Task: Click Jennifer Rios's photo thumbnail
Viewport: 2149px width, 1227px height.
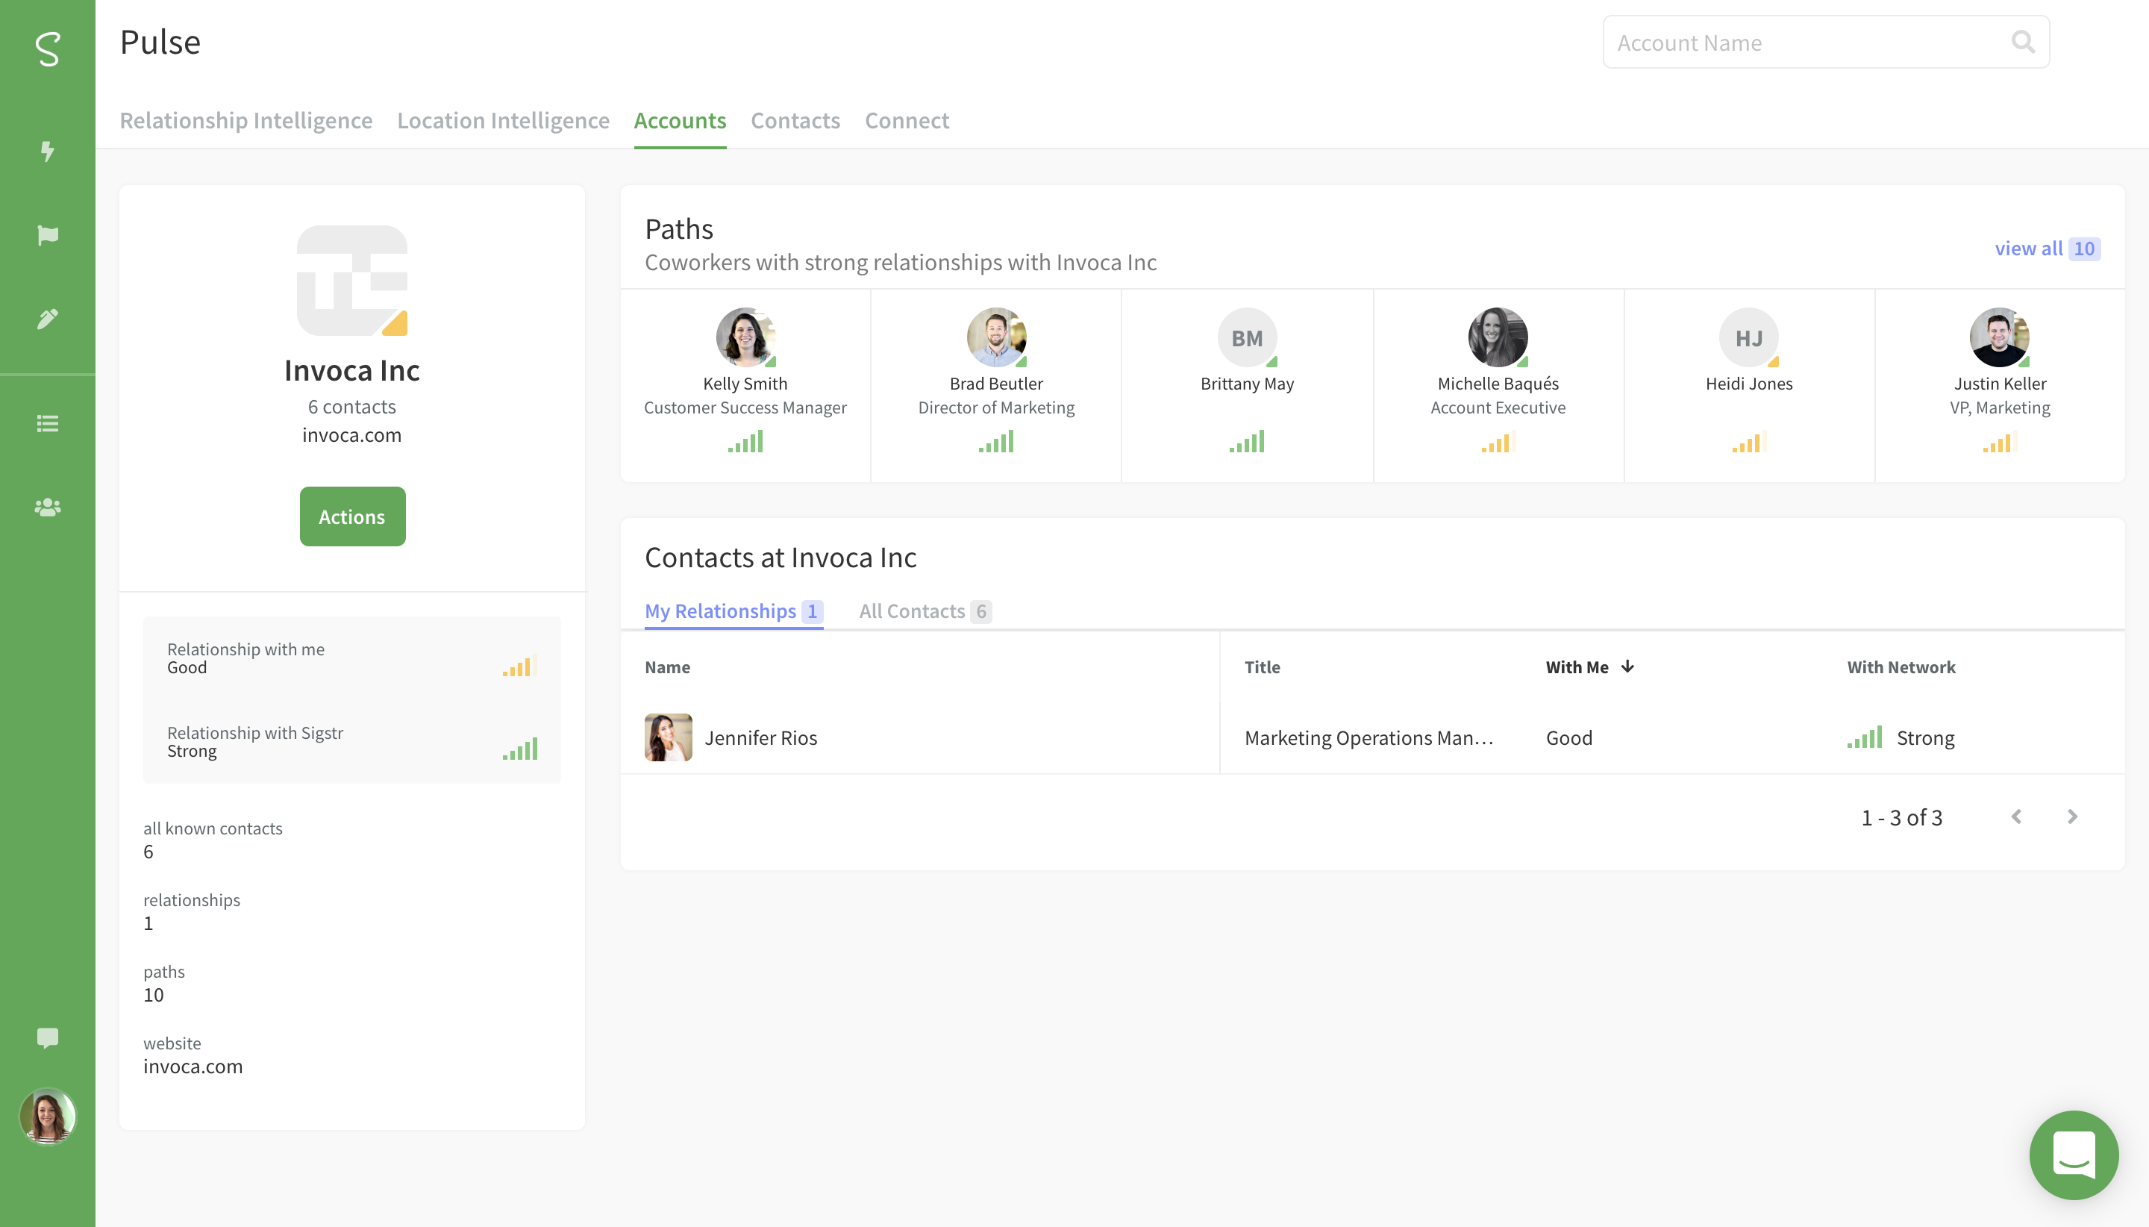Action: tap(668, 737)
